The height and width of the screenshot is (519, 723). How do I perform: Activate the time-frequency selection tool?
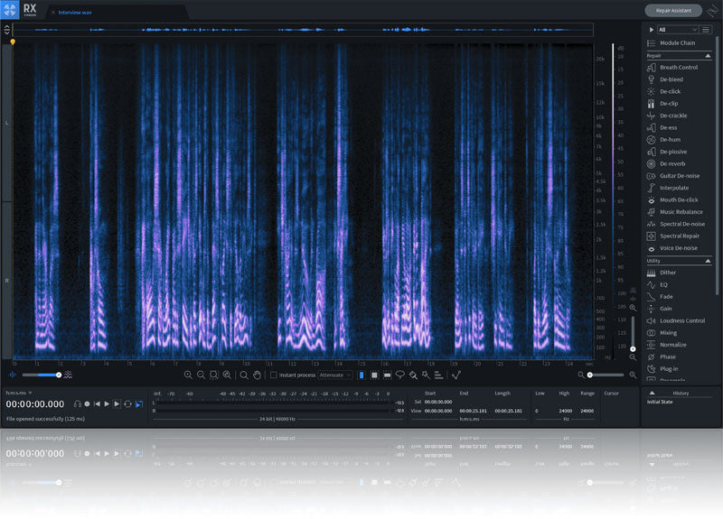(x=374, y=375)
